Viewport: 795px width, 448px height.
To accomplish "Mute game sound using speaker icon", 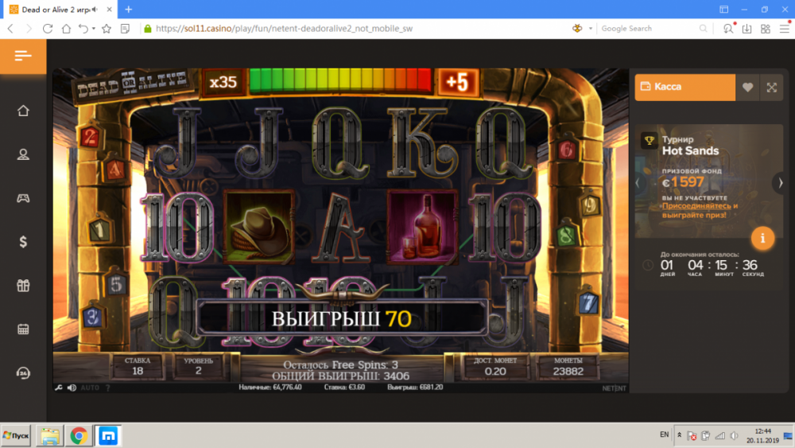I will click(72, 388).
